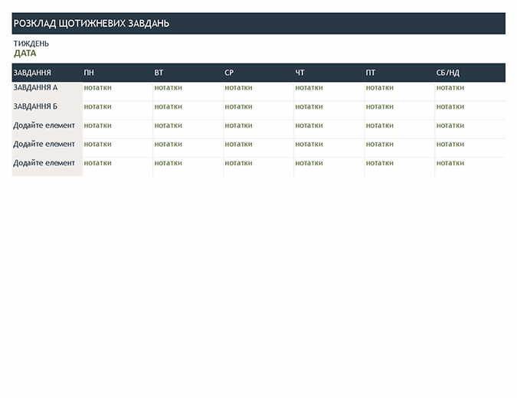Select ЗАВДАННЯ А notes cell under СБ/НД
Screen dimensions: 517x398
pyautogui.click(x=450, y=88)
